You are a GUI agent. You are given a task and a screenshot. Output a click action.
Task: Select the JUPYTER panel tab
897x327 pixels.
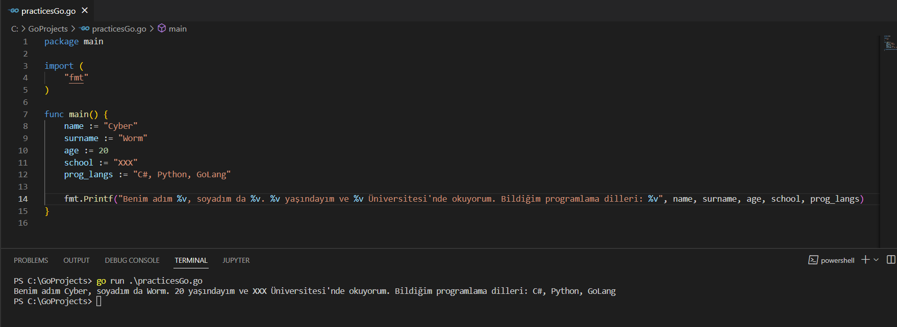(236, 260)
